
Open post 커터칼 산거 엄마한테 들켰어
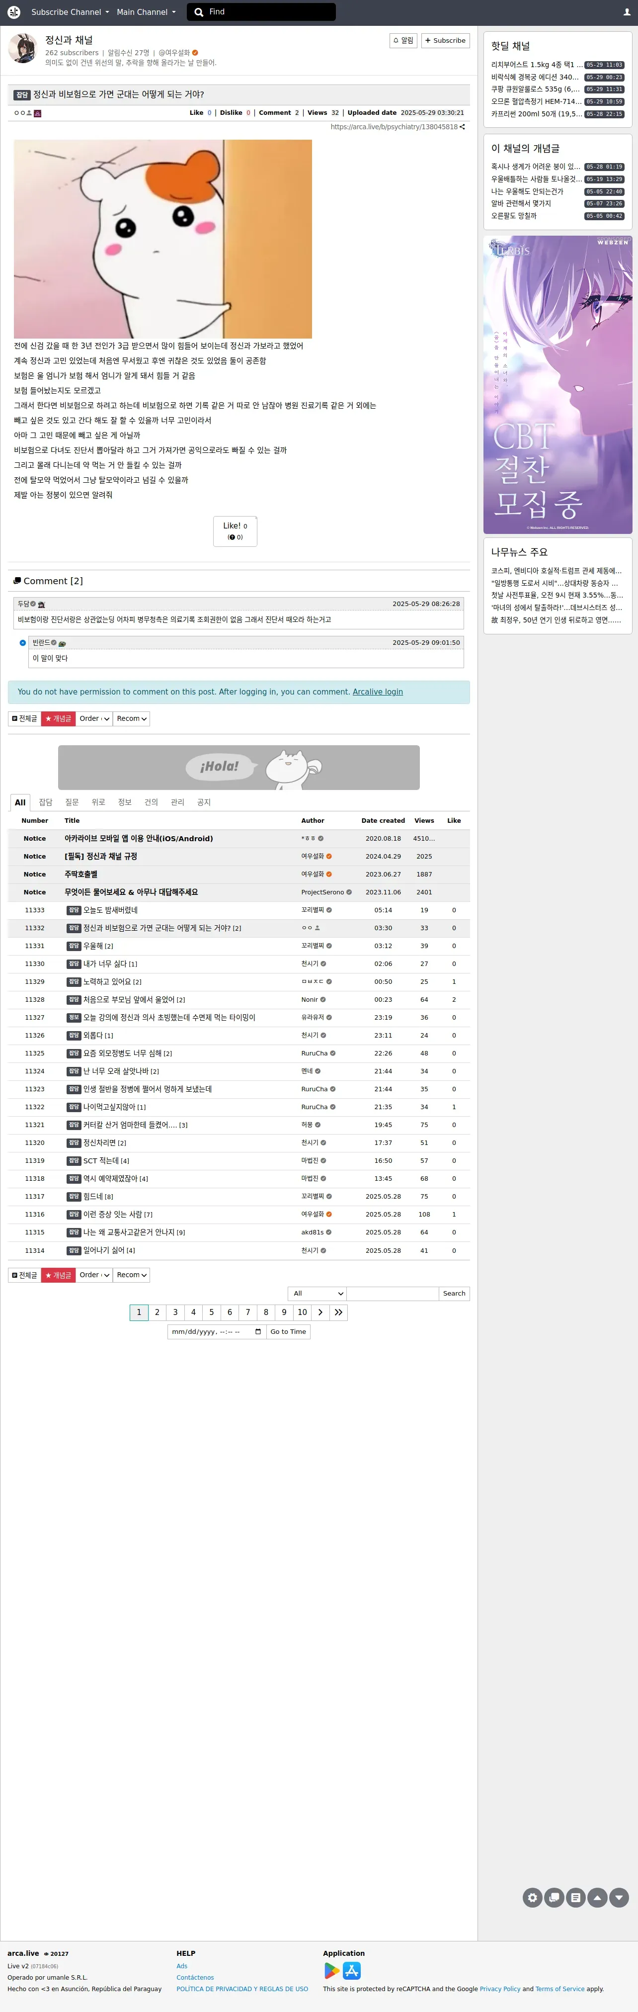130,1125
